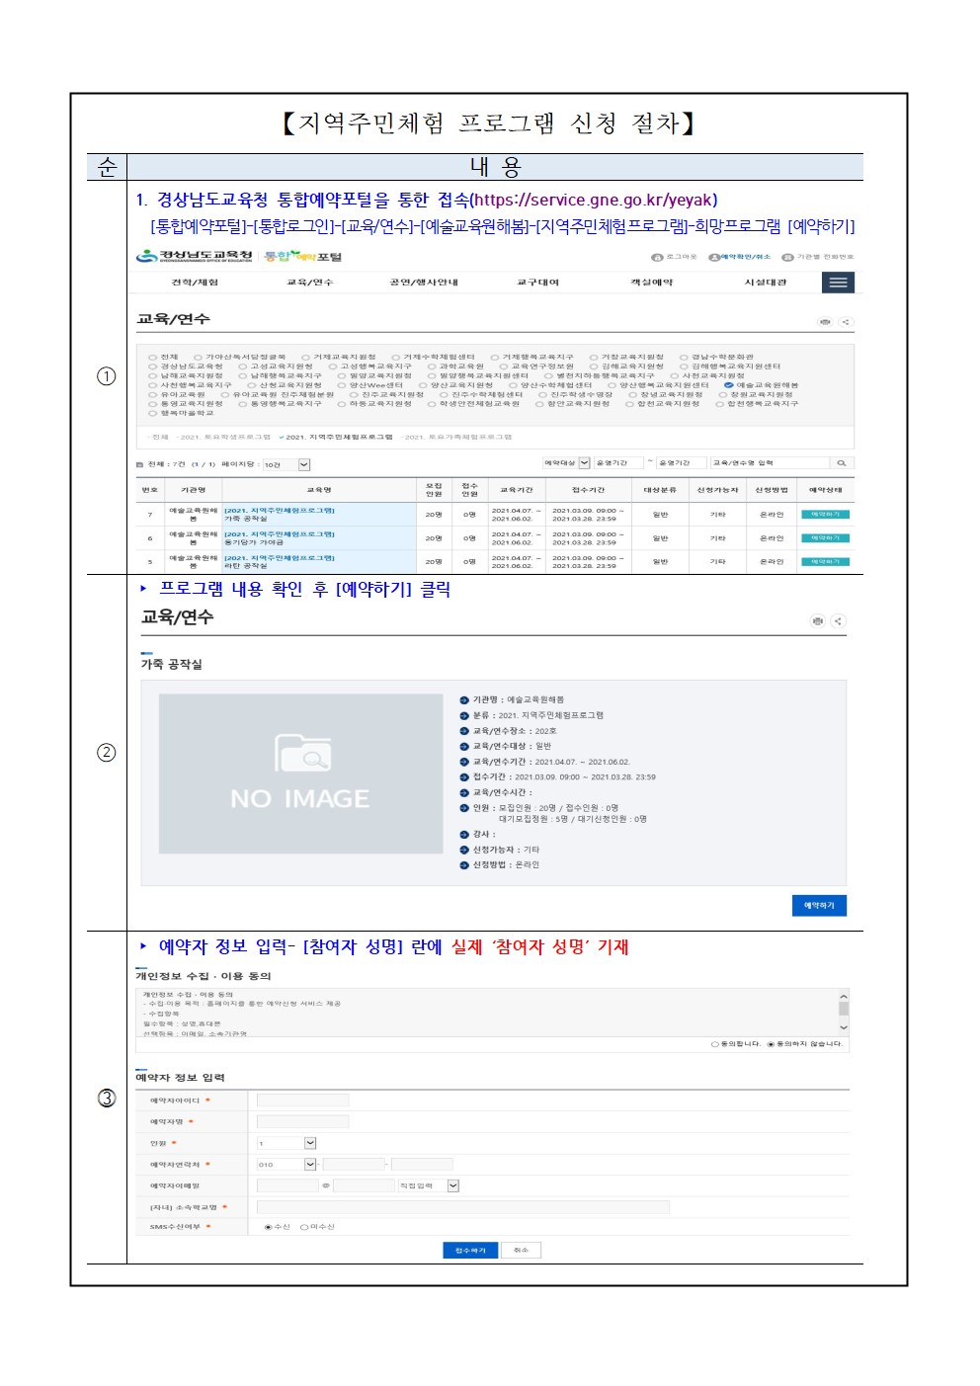Open the hamburger full menu icon

(x=838, y=283)
